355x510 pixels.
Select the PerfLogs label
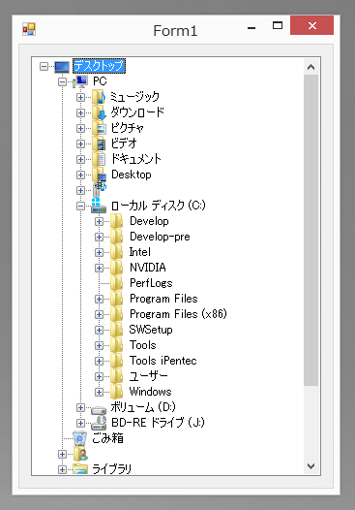click(x=151, y=283)
